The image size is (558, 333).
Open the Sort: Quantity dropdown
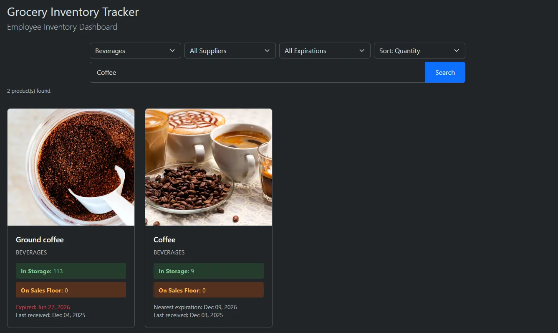(419, 51)
